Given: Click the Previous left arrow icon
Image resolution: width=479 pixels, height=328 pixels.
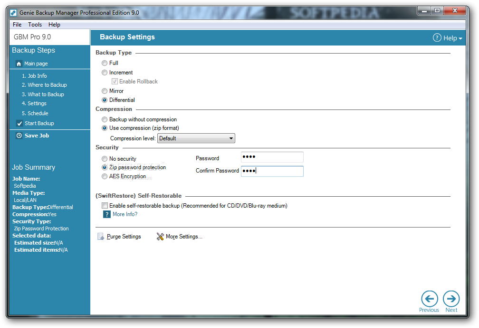Looking at the screenshot, I should [429, 299].
